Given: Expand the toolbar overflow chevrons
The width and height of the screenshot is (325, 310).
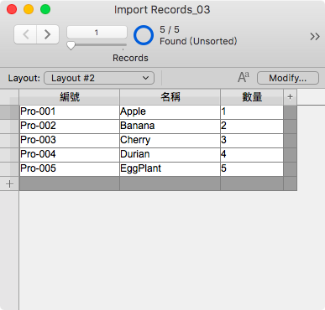Looking at the screenshot, I should (x=315, y=36).
